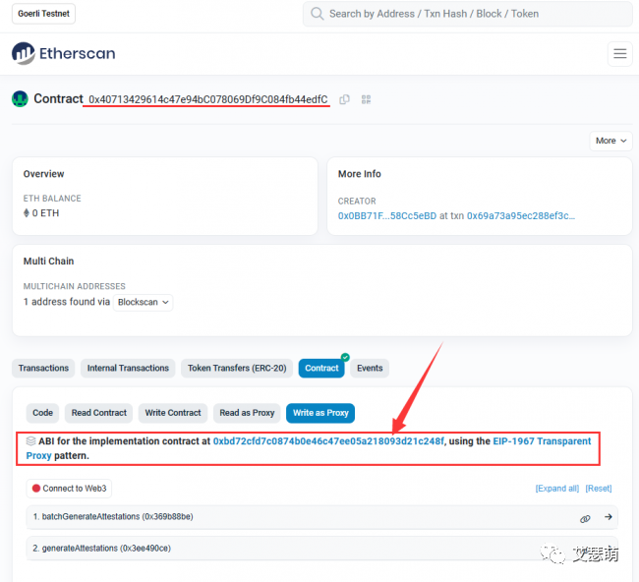Image resolution: width=639 pixels, height=582 pixels.
Task: Click the contract address 0x40713429614c text
Action: pos(208,99)
